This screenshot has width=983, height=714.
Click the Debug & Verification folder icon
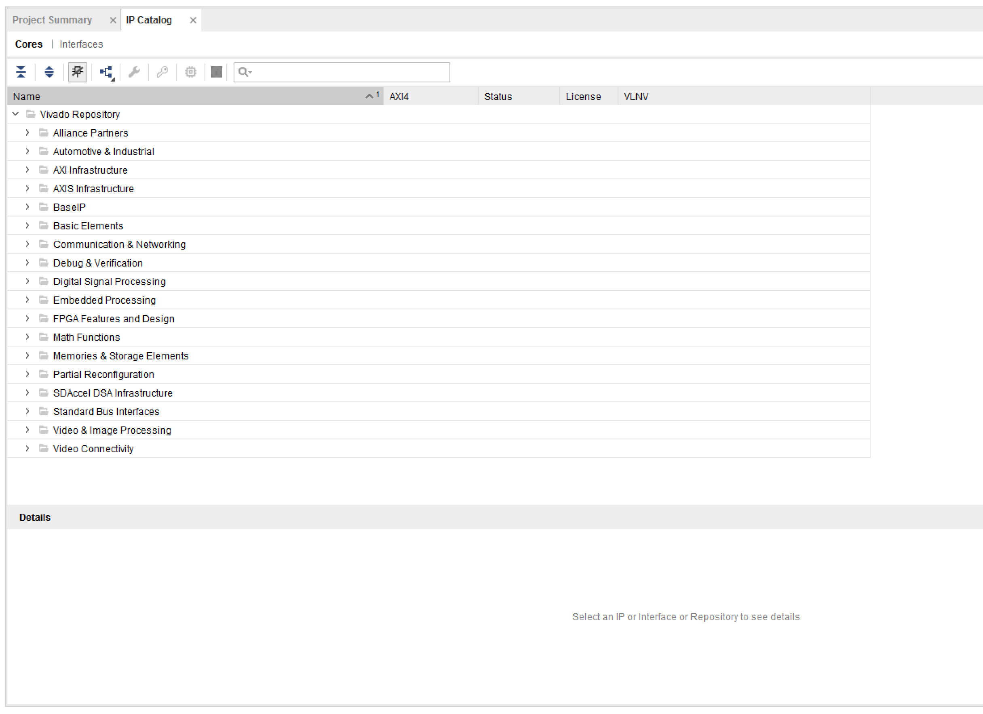[43, 263]
